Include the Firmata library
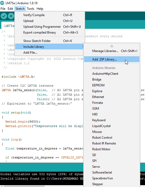 coord(112,103)
